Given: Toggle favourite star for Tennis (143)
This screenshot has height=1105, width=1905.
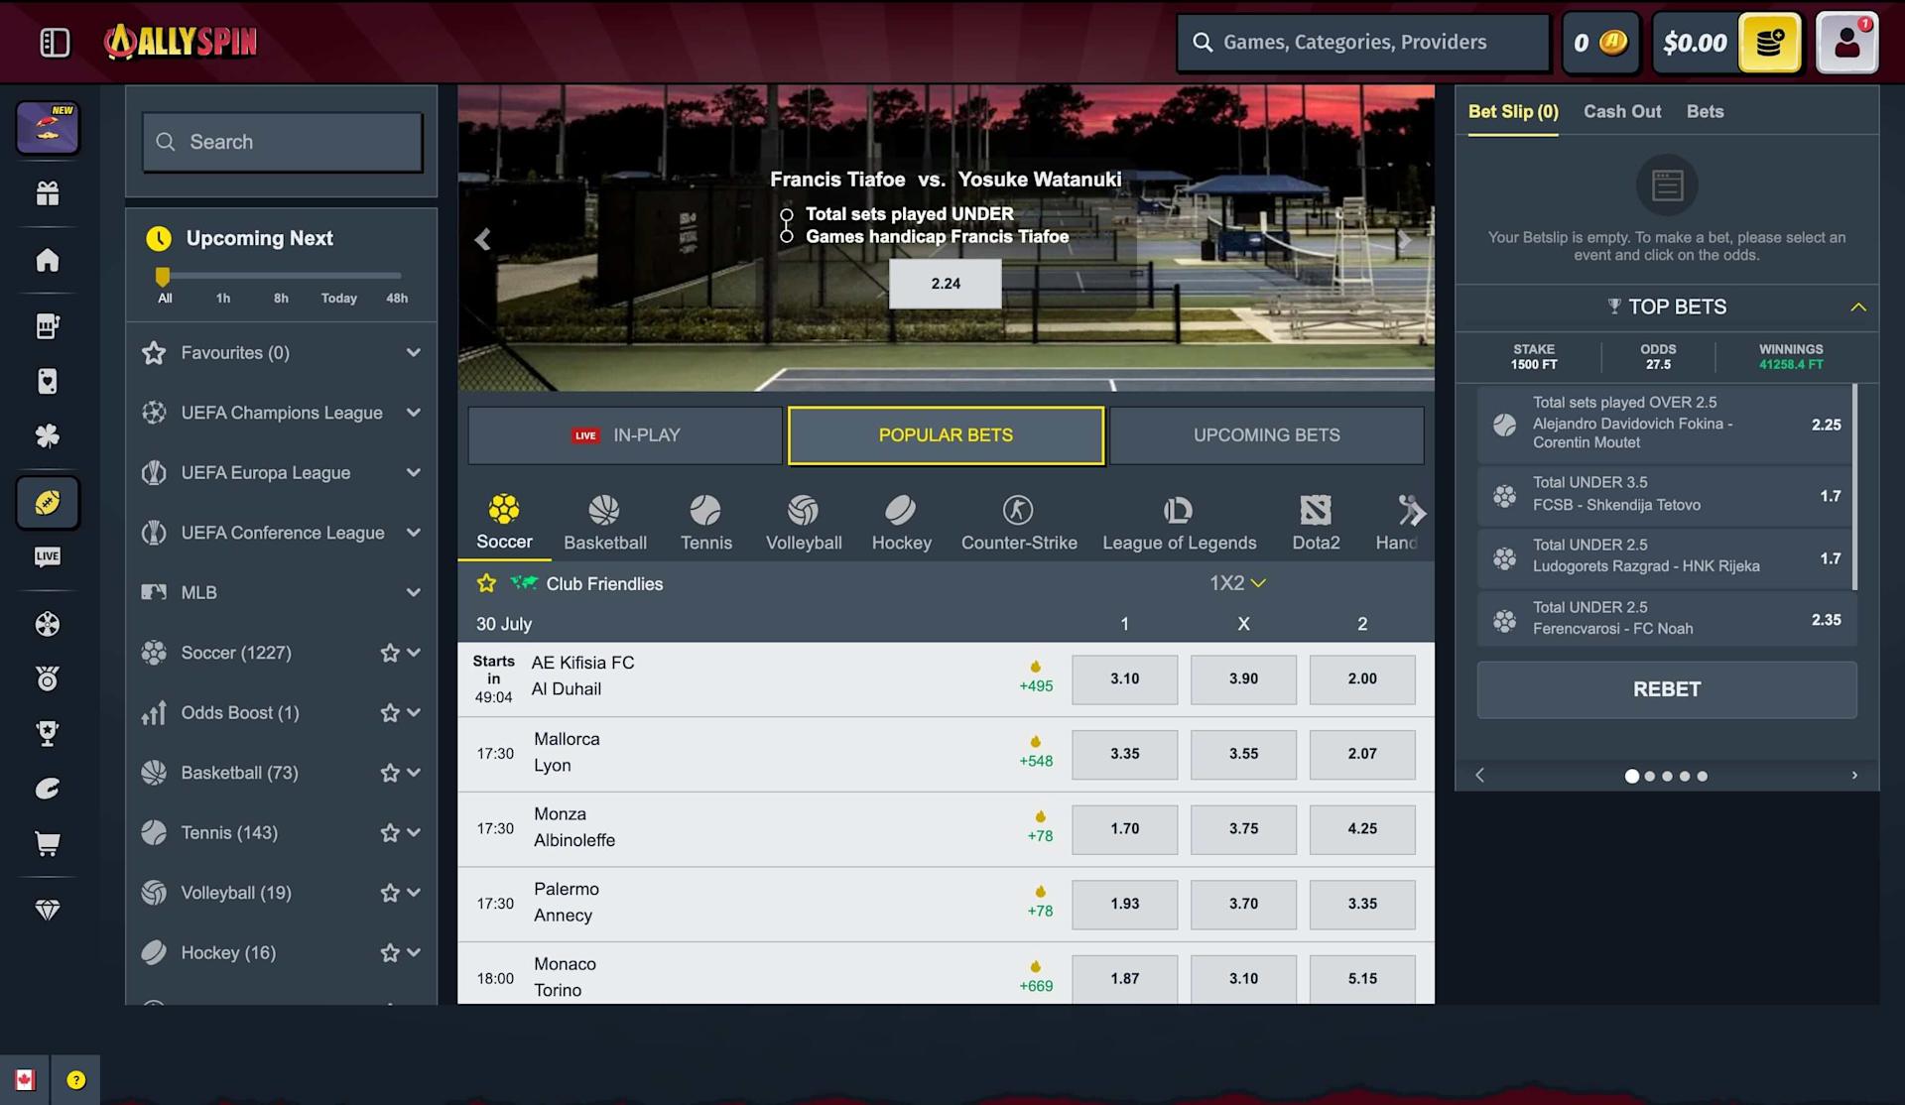Looking at the screenshot, I should coord(390,833).
